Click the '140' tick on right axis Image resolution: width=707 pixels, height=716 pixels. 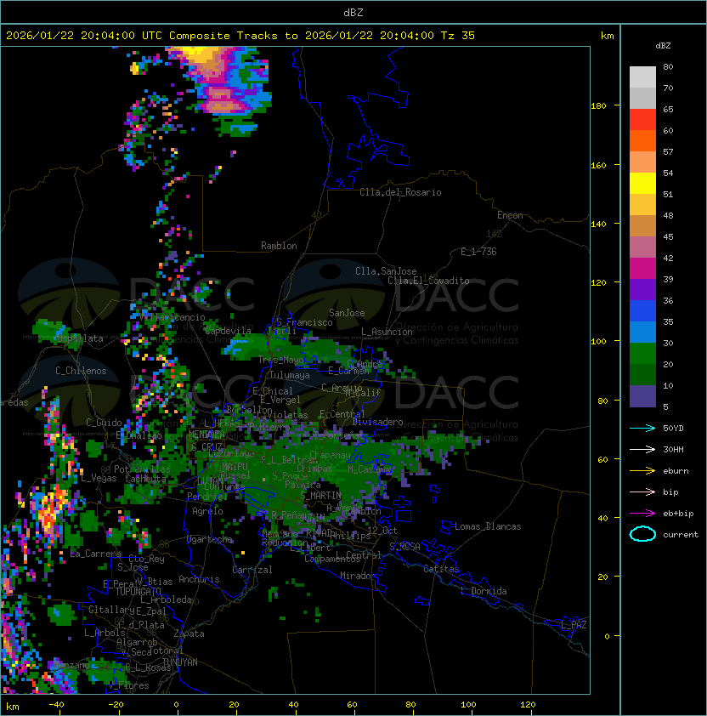(x=598, y=224)
